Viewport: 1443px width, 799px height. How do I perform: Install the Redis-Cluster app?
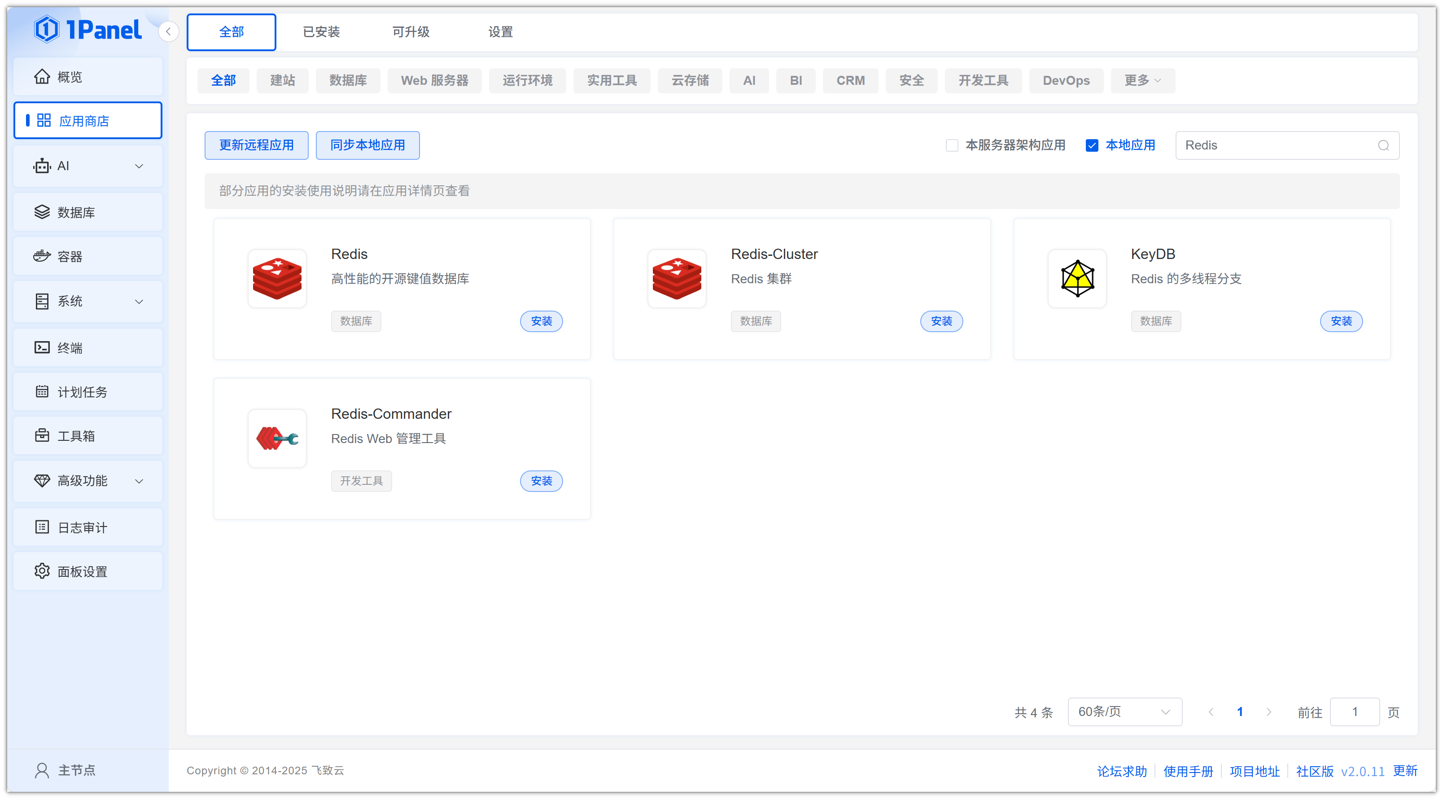point(941,321)
